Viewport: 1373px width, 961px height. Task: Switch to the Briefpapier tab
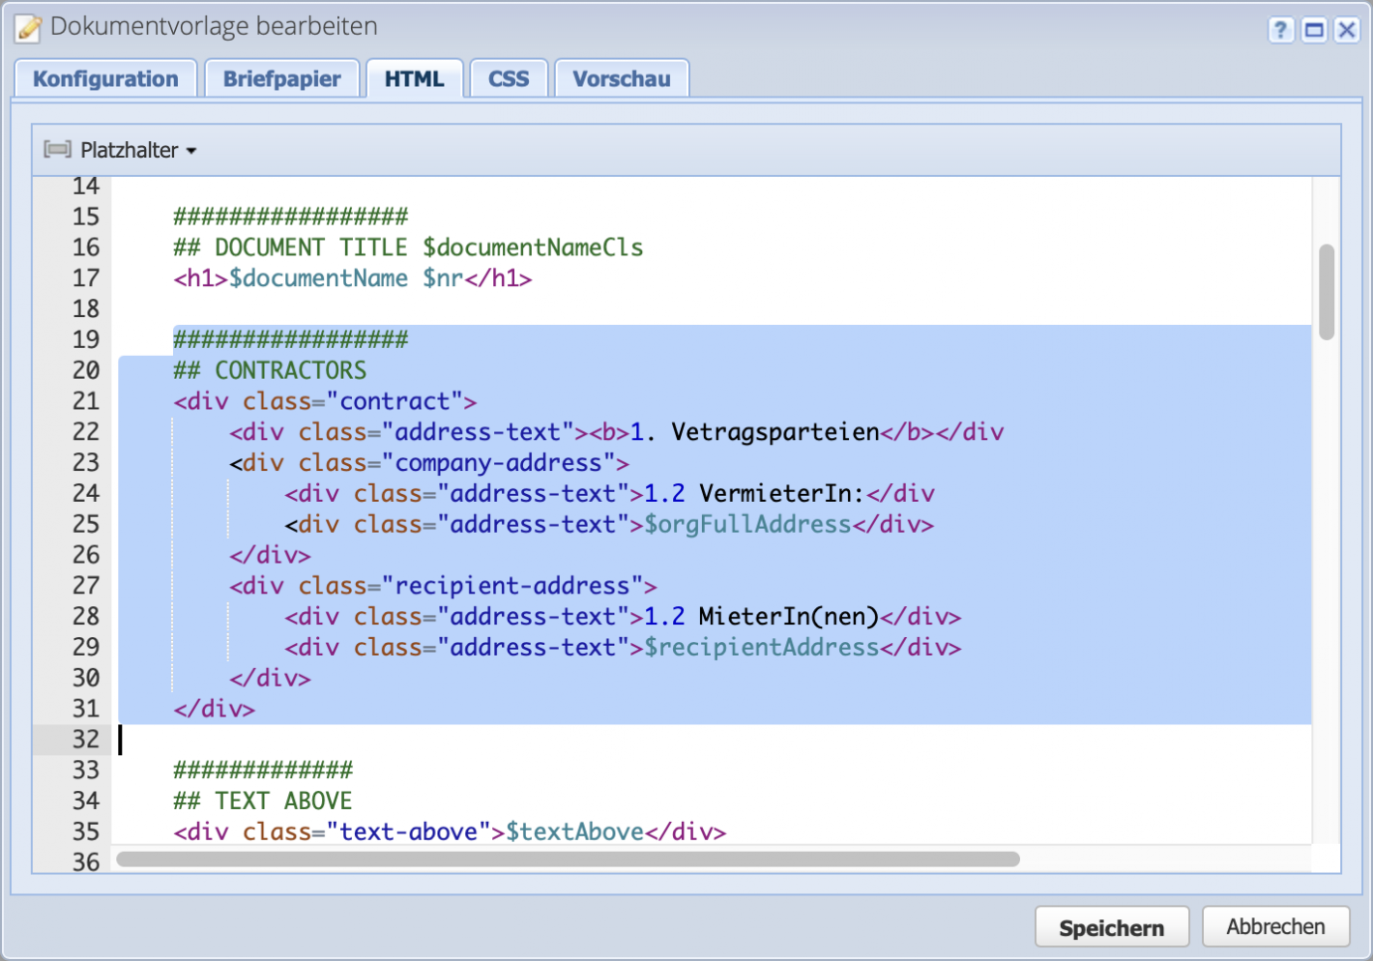click(x=281, y=78)
